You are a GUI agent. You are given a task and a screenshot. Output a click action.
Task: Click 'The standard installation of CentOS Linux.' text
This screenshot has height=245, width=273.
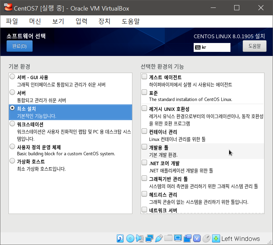tap(191, 99)
